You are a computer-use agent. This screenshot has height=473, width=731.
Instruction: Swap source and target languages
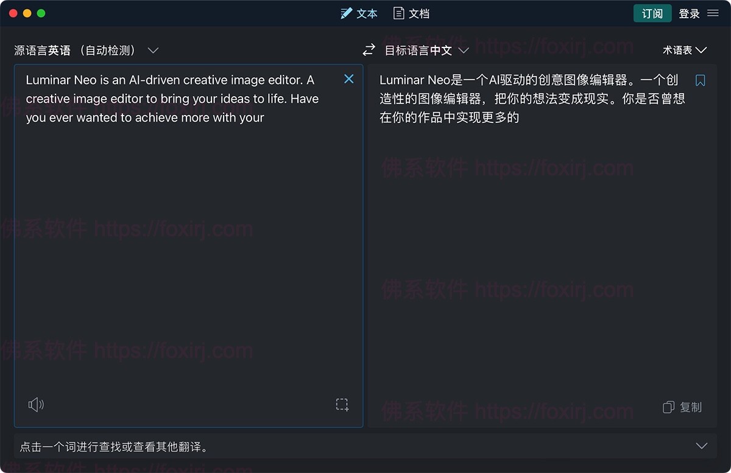[x=369, y=50]
